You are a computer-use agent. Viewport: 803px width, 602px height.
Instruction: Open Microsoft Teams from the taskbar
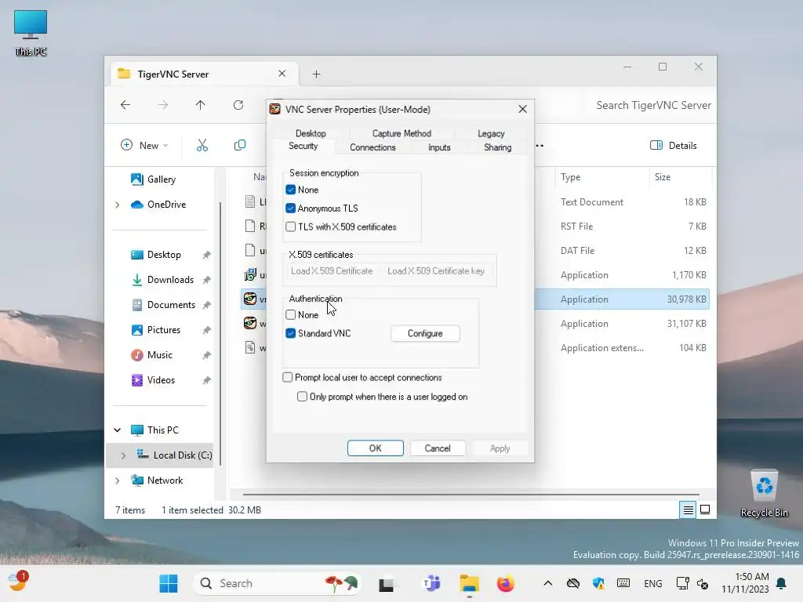[x=432, y=583]
